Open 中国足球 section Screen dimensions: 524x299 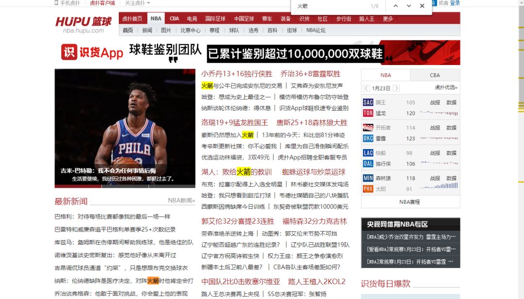[x=244, y=19]
